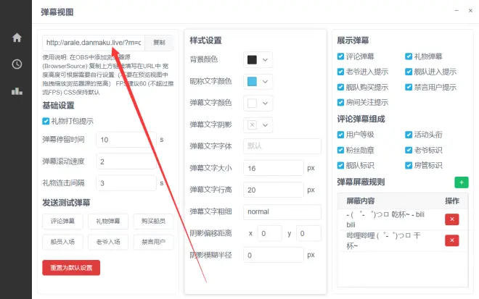This screenshot has height=299, width=479.
Task: Edit the 弹幕文字粗细 normal field
Action: click(282, 212)
